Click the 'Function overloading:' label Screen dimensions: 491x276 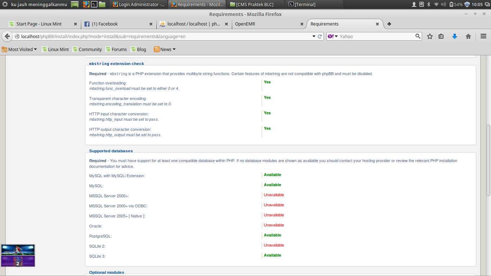pos(108,83)
